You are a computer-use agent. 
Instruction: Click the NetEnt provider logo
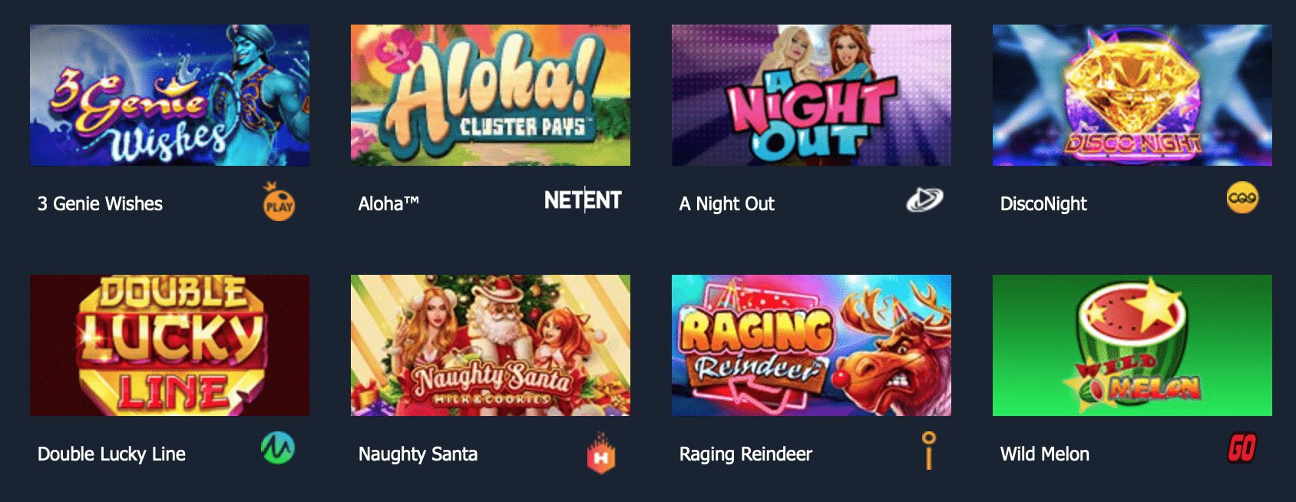pos(583,200)
